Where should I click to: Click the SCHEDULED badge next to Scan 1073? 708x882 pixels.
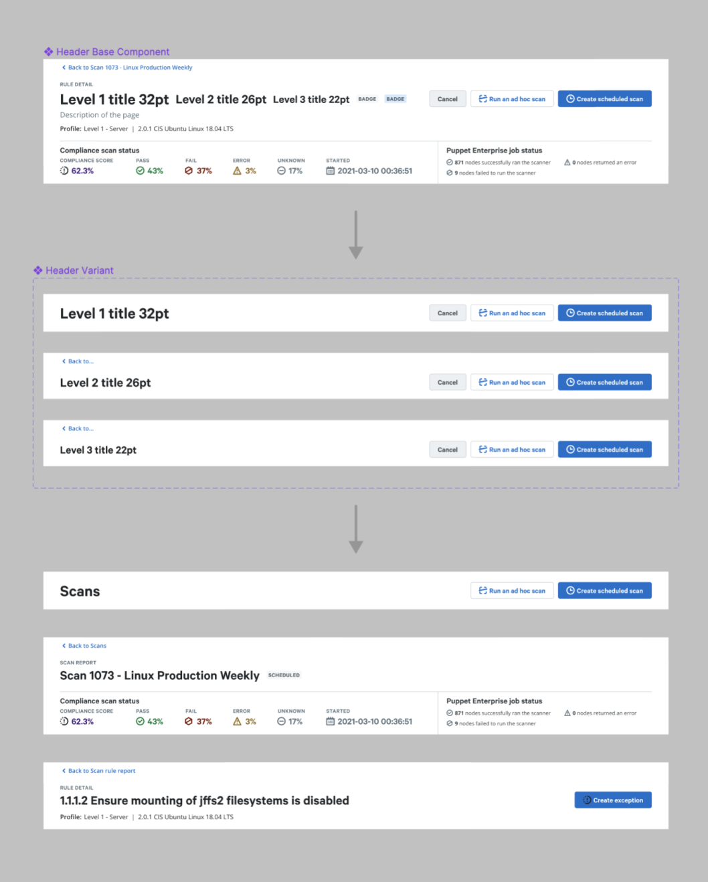pos(284,675)
